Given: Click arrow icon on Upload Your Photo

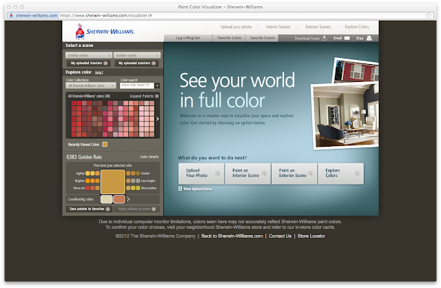Looking at the screenshot, I should (218, 173).
